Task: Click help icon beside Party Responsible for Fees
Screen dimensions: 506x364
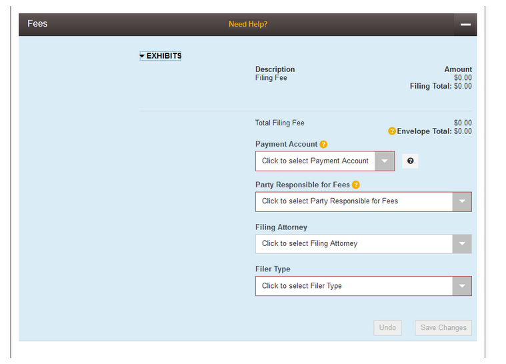Action: (356, 185)
